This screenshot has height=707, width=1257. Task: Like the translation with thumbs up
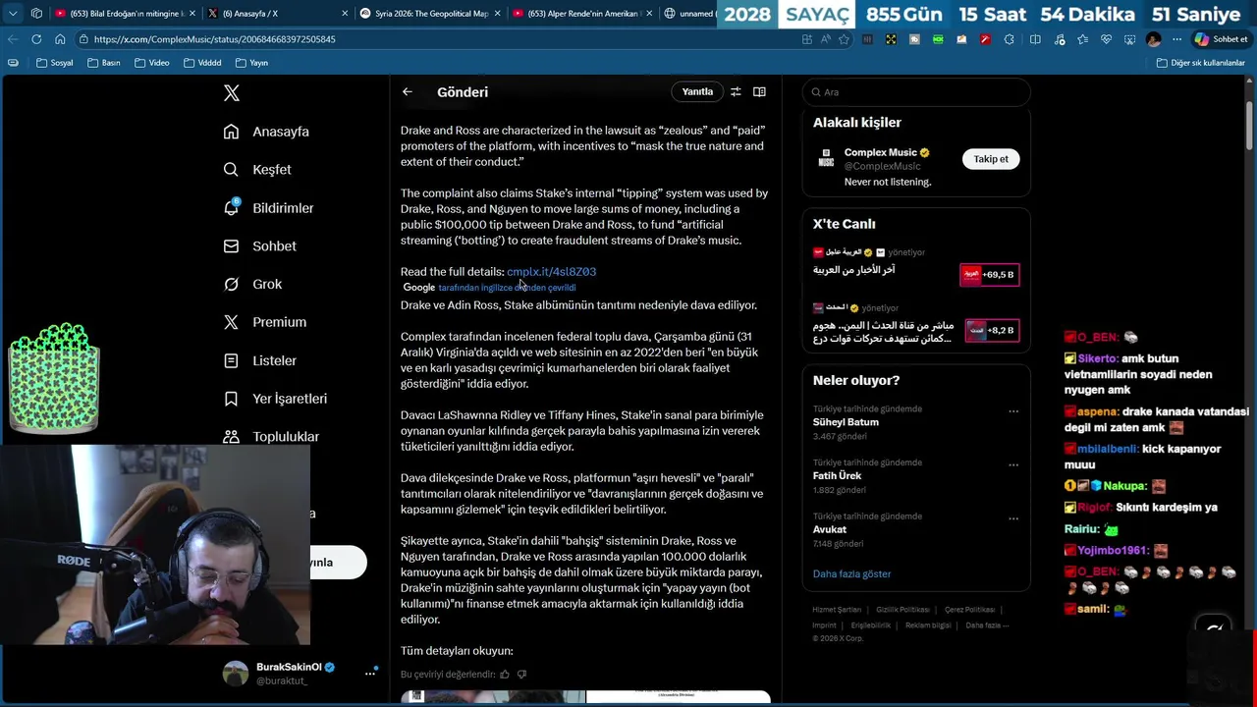[505, 675]
